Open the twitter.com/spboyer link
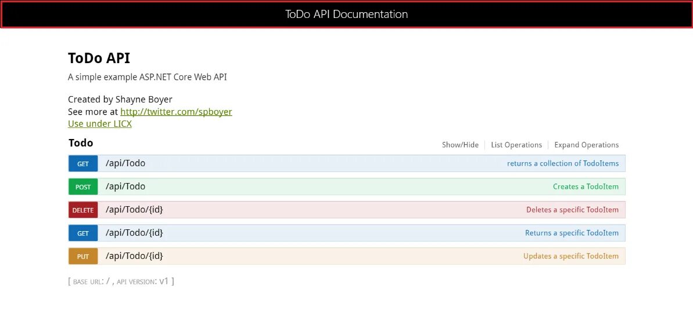Viewport: 693px width, 311px height. tap(176, 111)
